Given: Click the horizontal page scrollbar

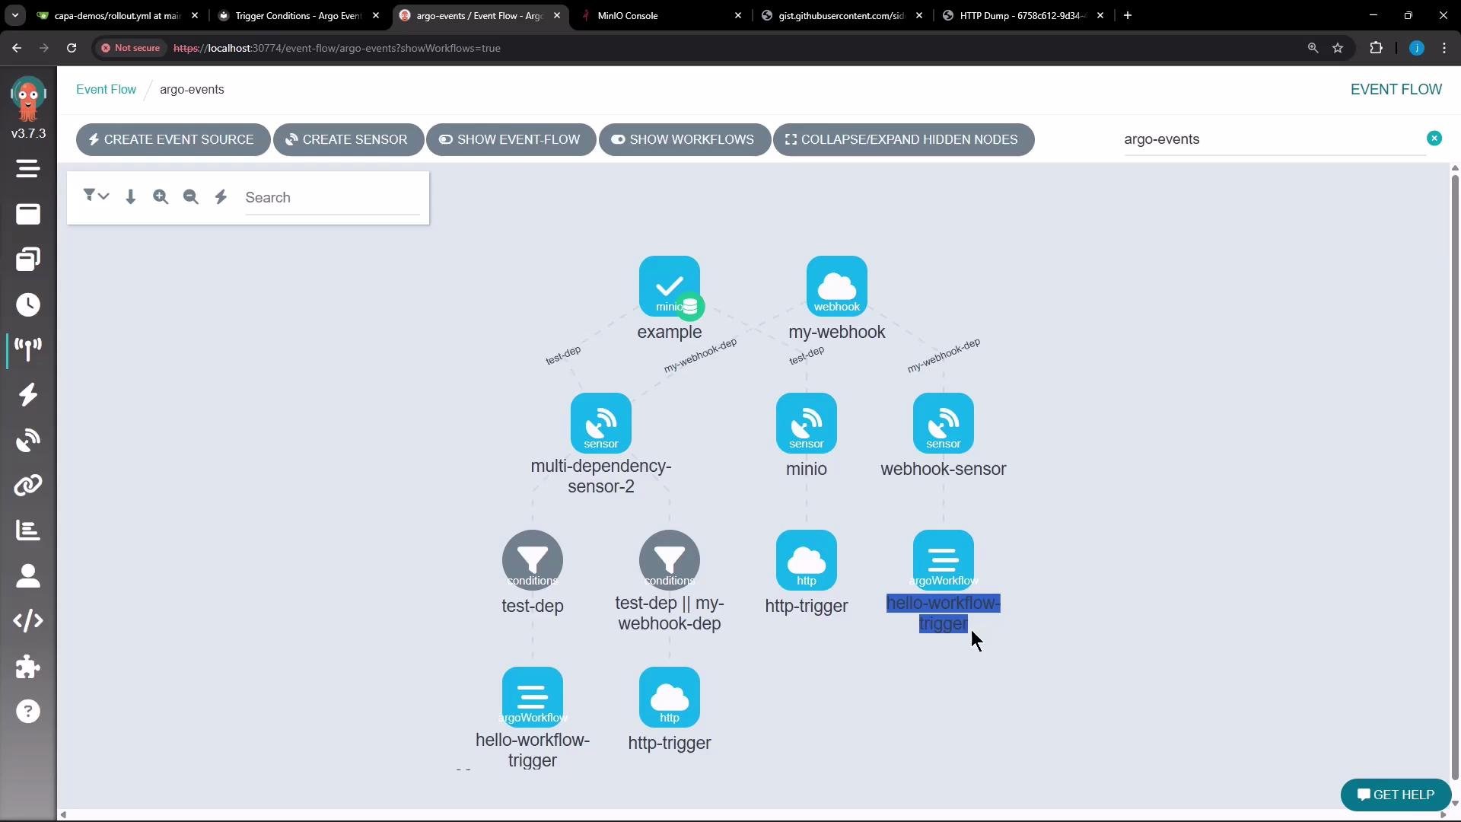Looking at the screenshot, I should [x=753, y=814].
